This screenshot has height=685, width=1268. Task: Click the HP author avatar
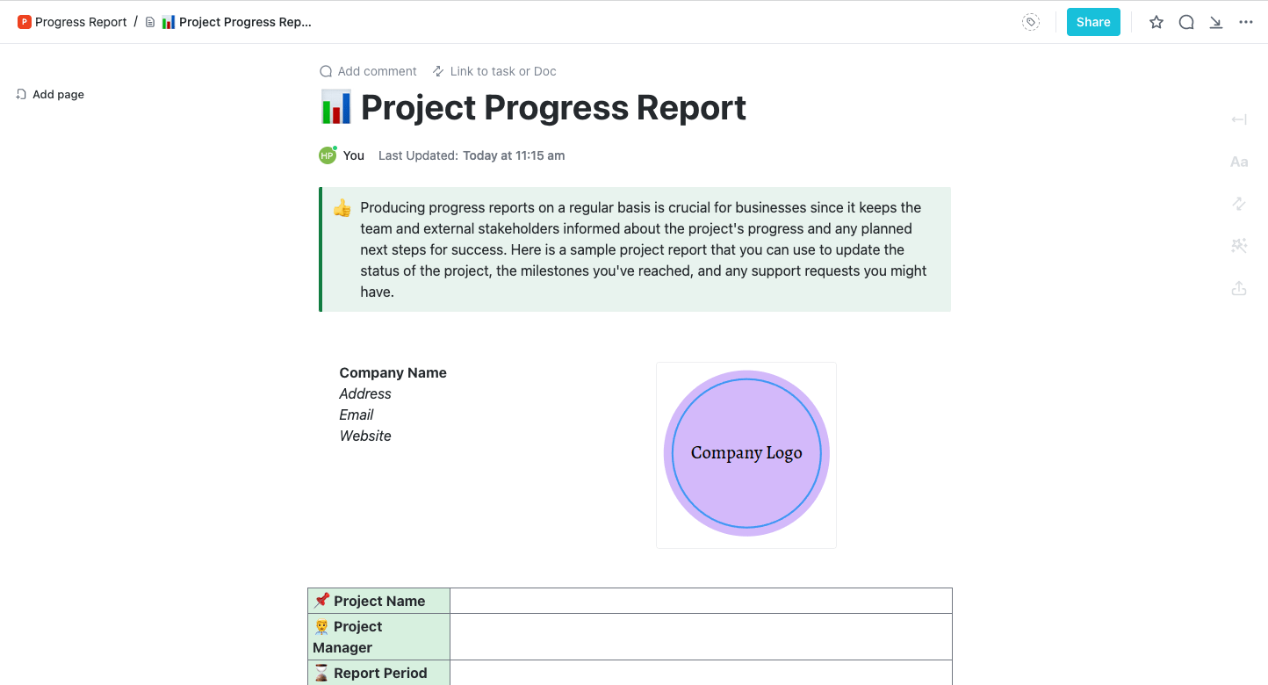(328, 155)
